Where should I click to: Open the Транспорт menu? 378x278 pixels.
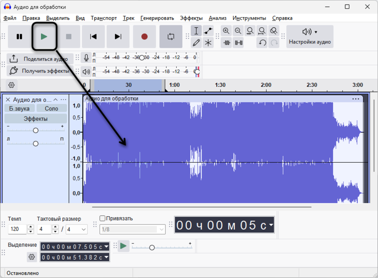pyautogui.click(x=104, y=18)
